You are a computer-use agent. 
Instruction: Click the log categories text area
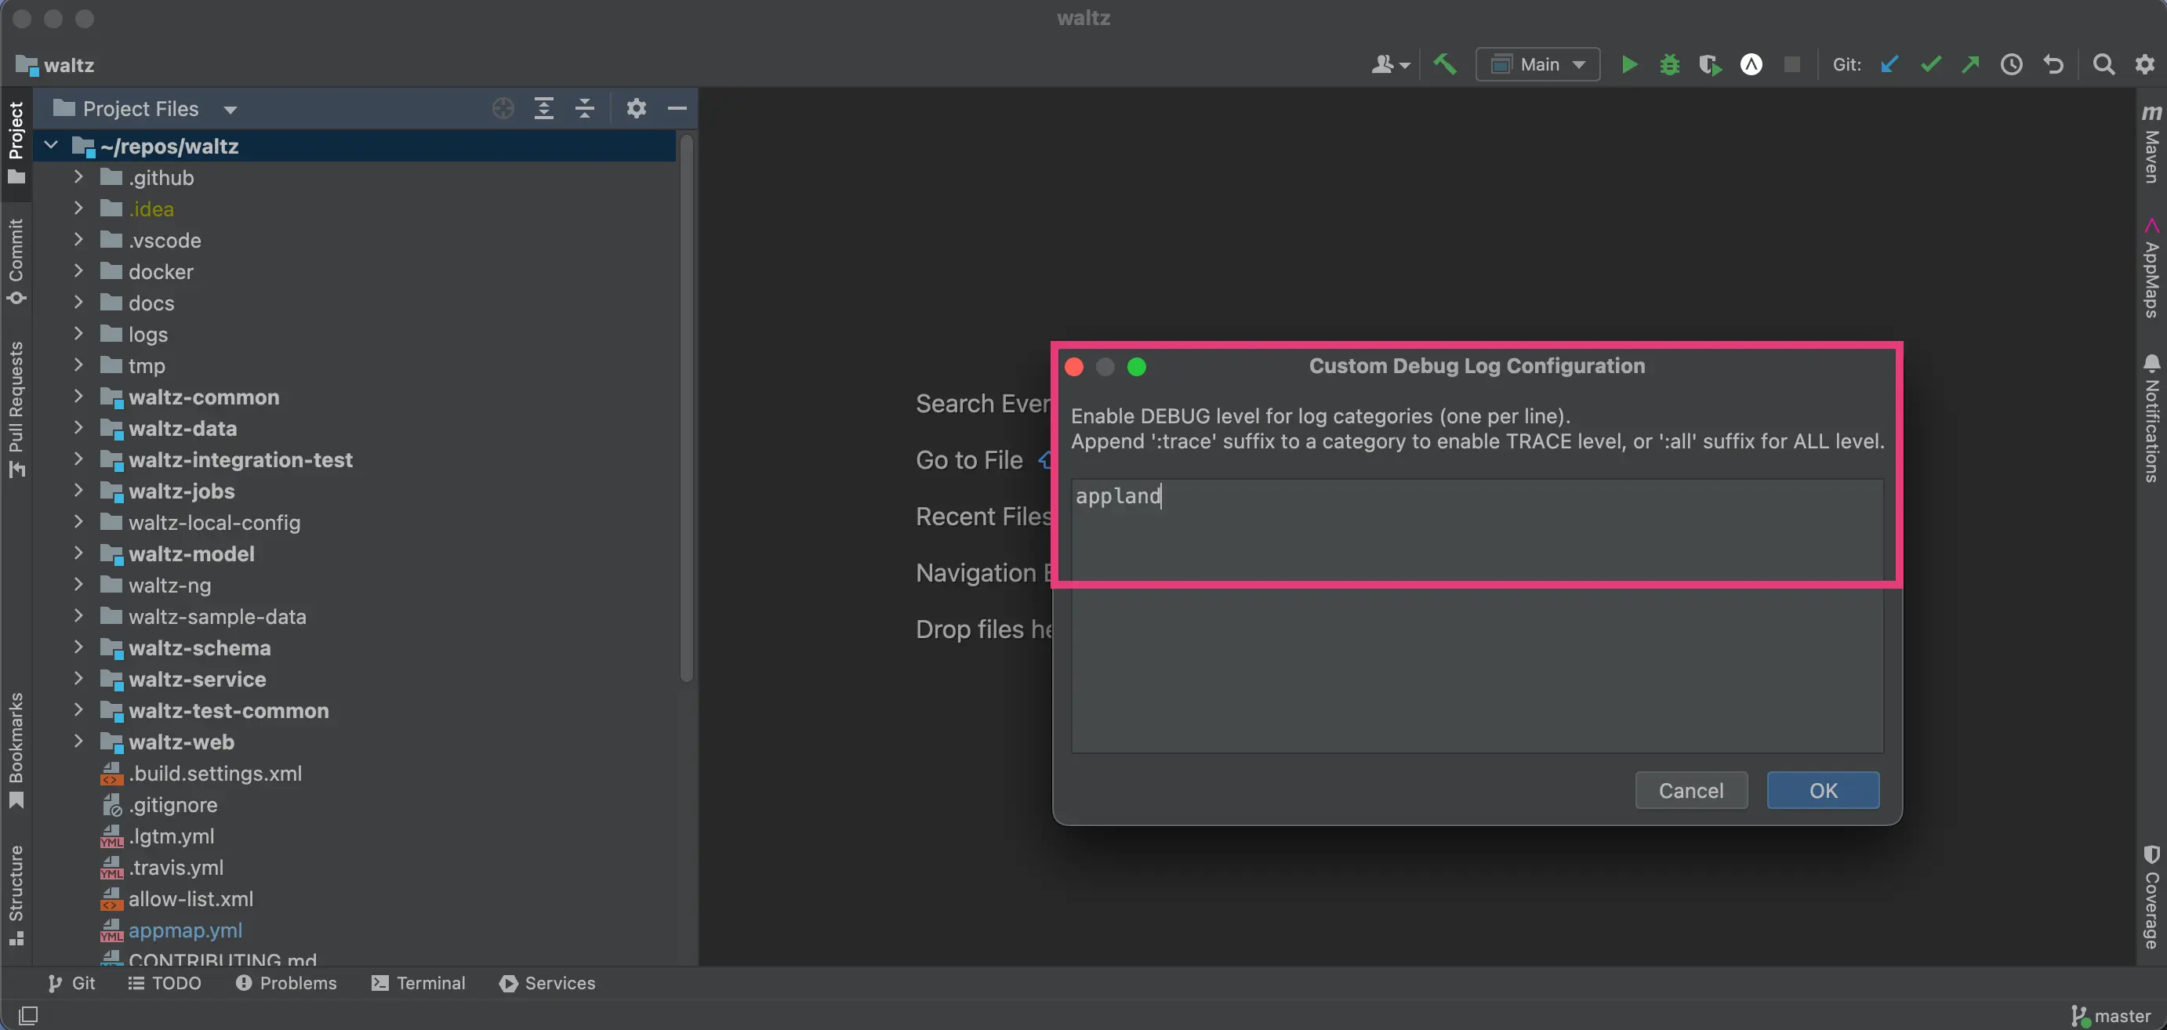tap(1477, 615)
